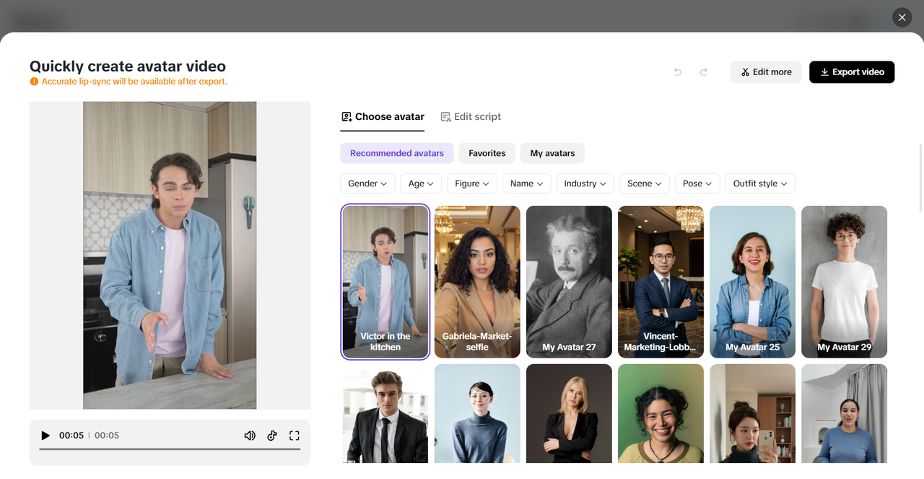Expand the Age filter dropdown
The height and width of the screenshot is (479, 924).
pyautogui.click(x=421, y=184)
